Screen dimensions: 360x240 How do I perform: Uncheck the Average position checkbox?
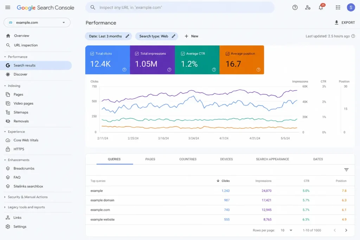click(227, 54)
